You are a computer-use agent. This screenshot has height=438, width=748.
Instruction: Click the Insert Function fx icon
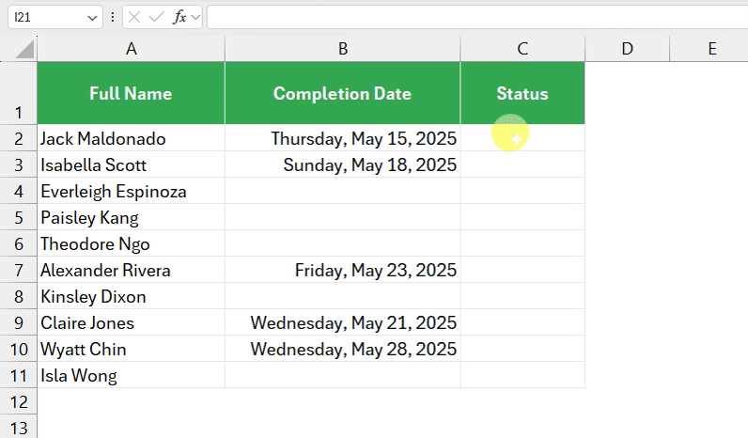pyautogui.click(x=179, y=18)
